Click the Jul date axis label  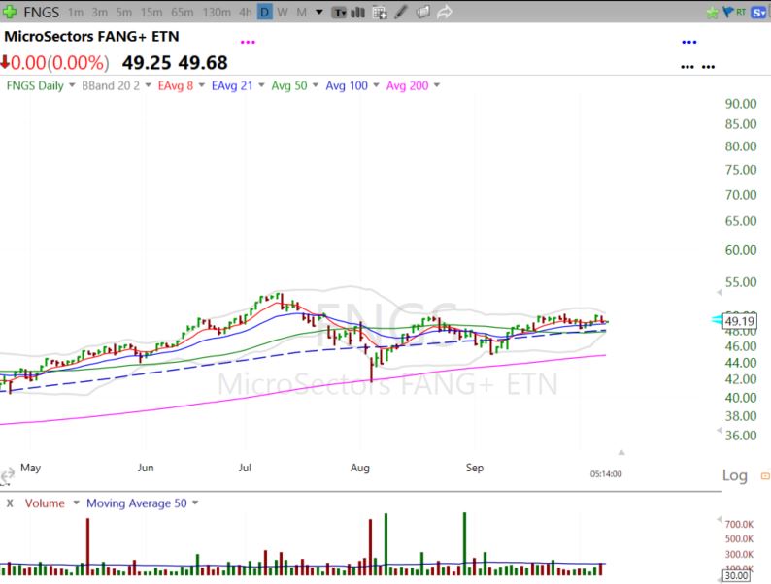click(245, 468)
